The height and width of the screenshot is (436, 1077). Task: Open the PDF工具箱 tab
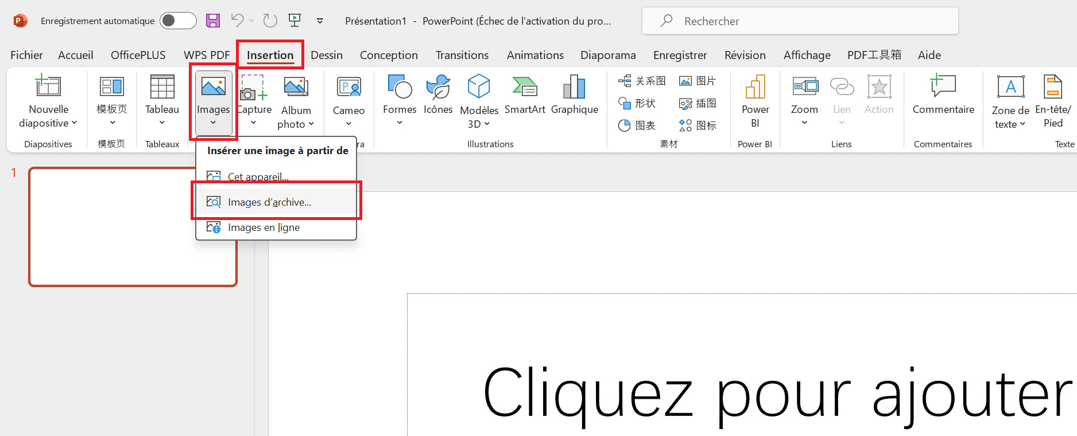[x=874, y=55]
